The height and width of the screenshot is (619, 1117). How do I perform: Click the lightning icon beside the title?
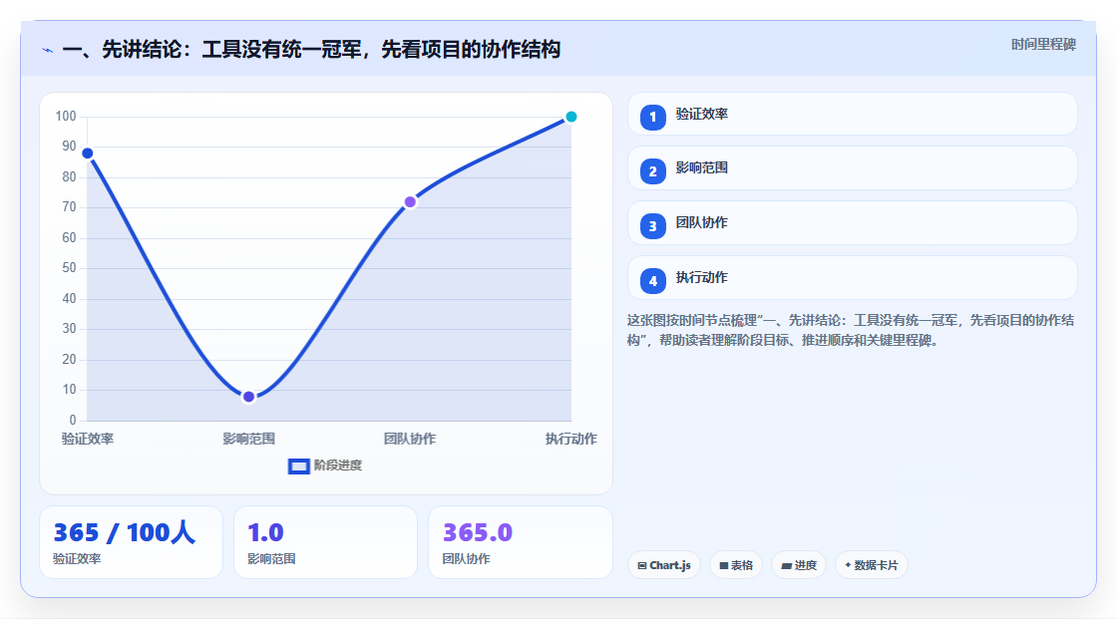click(48, 51)
